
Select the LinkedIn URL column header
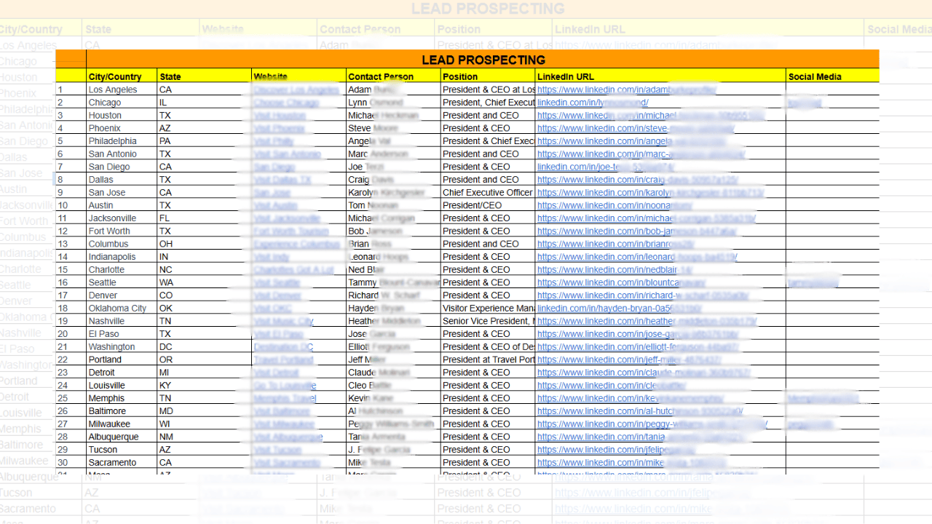point(660,76)
